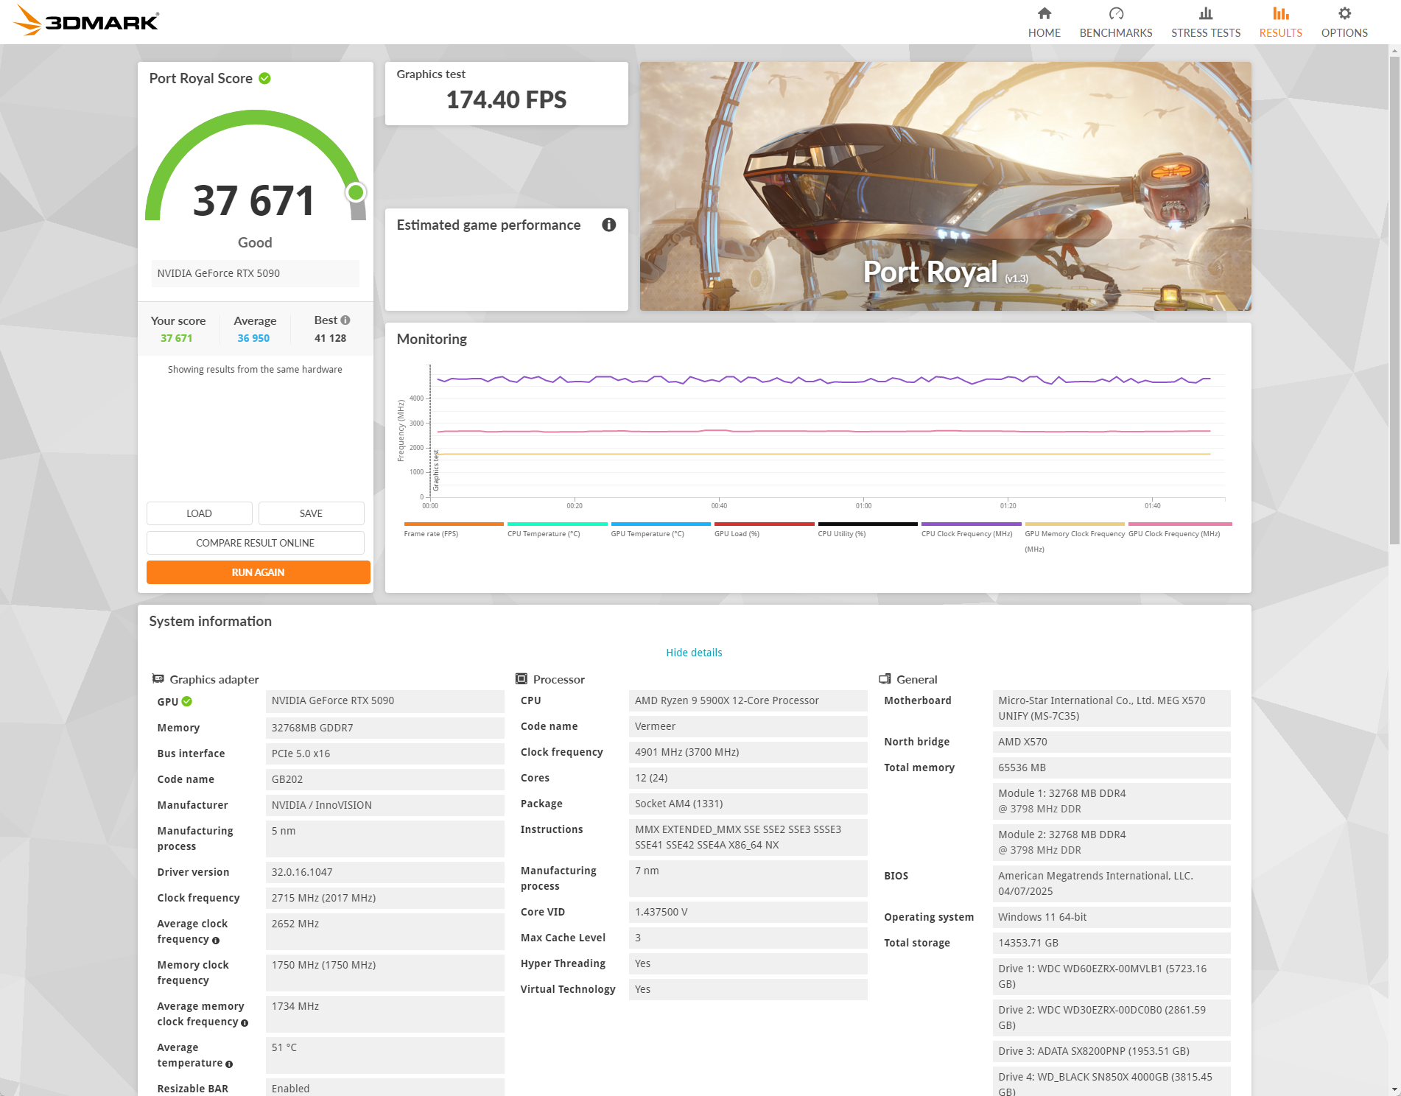The height and width of the screenshot is (1096, 1401).
Task: Click the Resizable BAR value Enabled
Action: [385, 1088]
